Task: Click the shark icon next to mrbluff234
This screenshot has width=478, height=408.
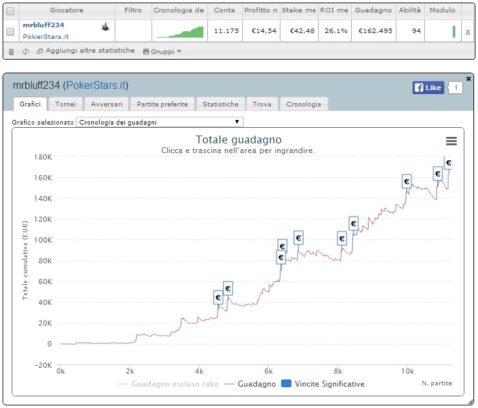Action: pos(106,27)
